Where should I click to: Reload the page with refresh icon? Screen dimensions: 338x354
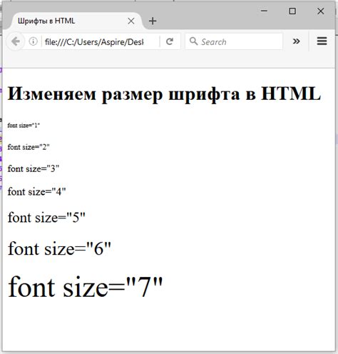click(x=170, y=41)
